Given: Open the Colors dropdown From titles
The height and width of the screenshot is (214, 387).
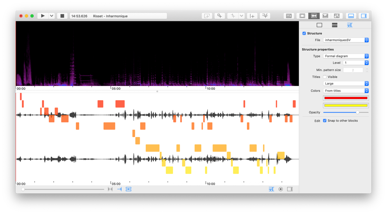Looking at the screenshot, I should pyautogui.click(x=346, y=91).
